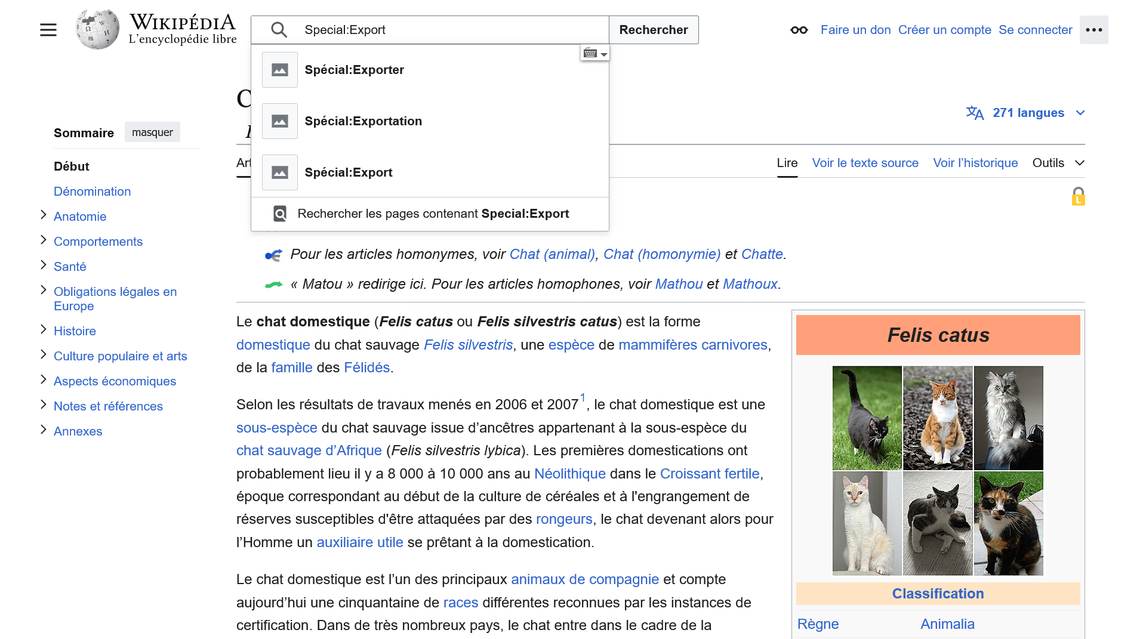Click the image icon beside Spécial:Exporter
Image resolution: width=1146 pixels, height=639 pixels.
pos(279,69)
